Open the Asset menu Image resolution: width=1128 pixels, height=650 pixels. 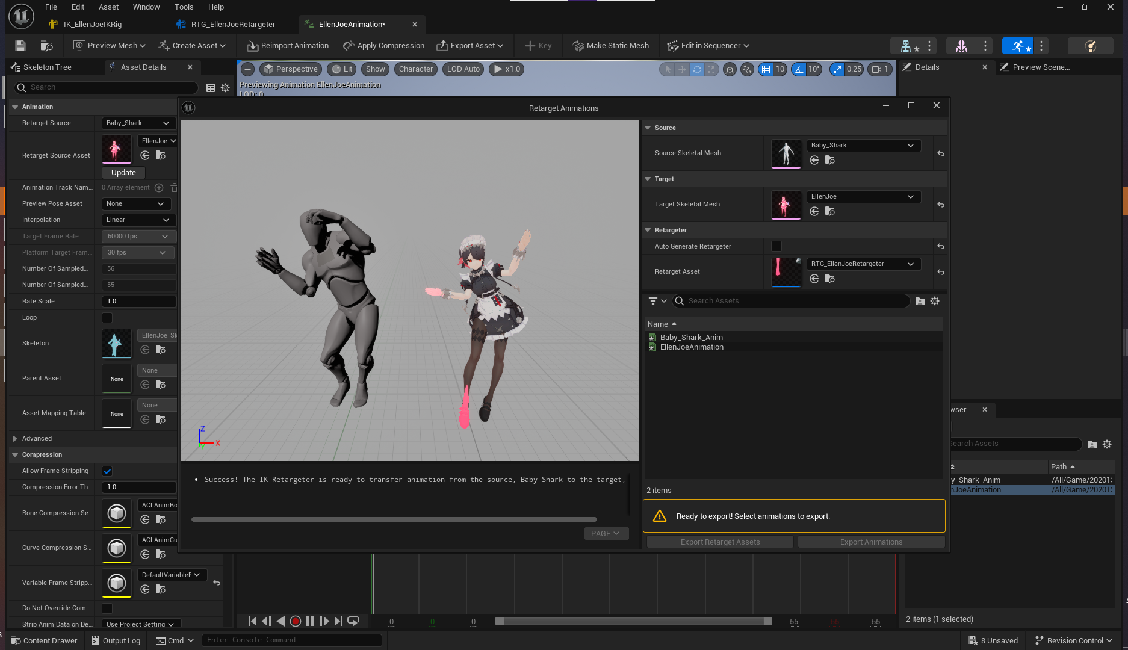(x=108, y=7)
